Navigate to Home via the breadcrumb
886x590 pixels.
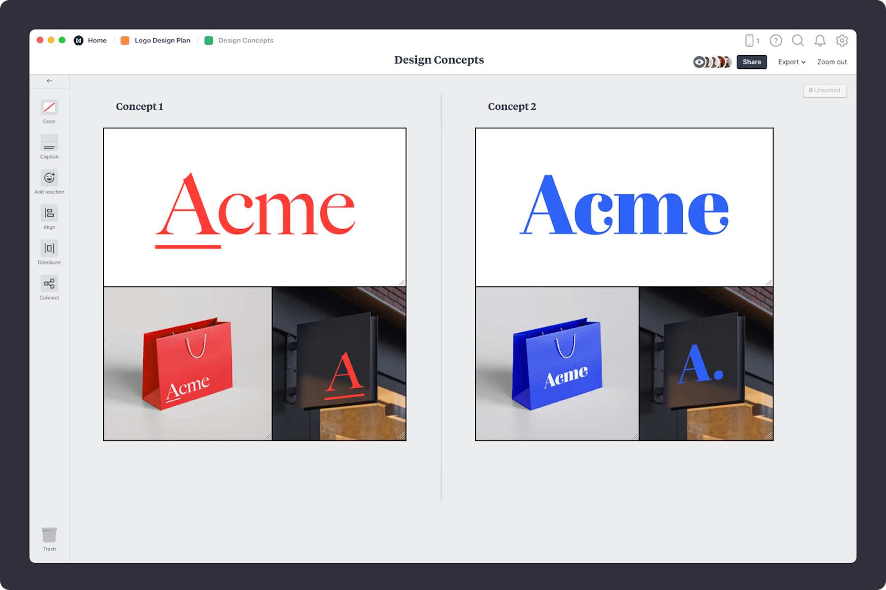(x=96, y=40)
